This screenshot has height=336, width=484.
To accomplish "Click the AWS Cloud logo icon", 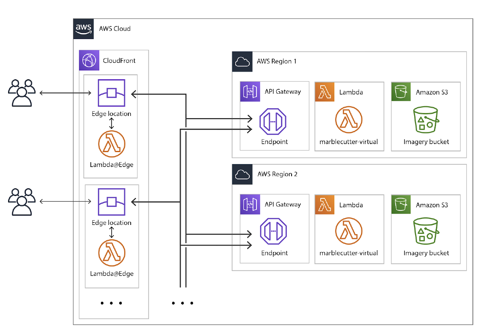I will pyautogui.click(x=83, y=29).
